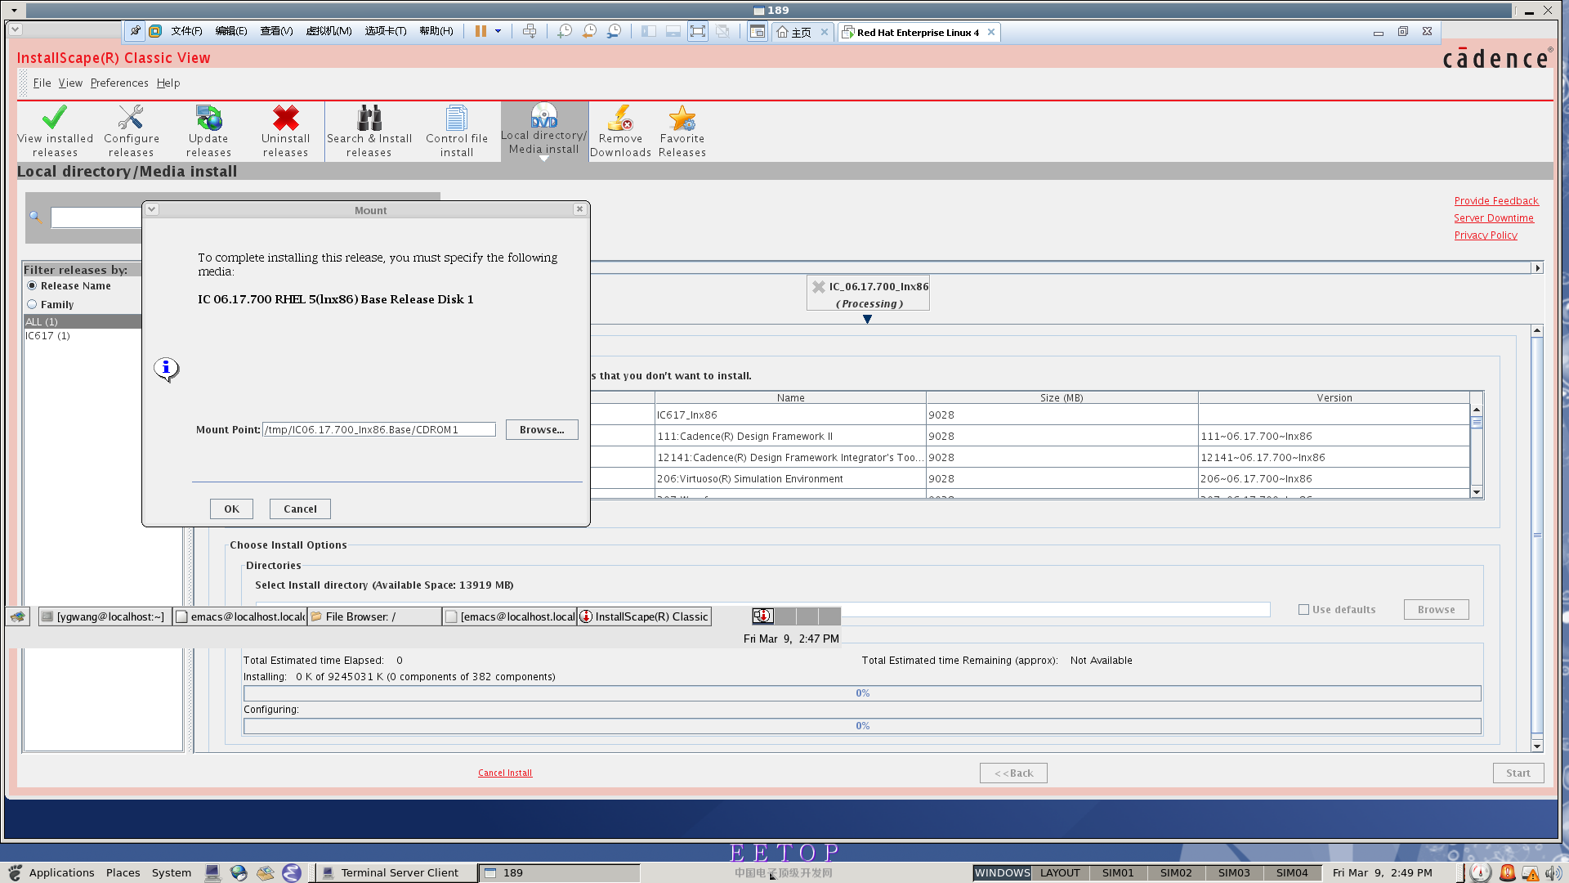1569x883 pixels.
Task: Open the Mount dialog window menu
Action: point(151,209)
